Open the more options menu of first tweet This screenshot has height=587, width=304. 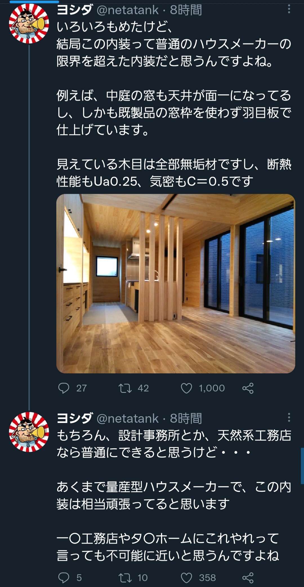click(x=289, y=9)
